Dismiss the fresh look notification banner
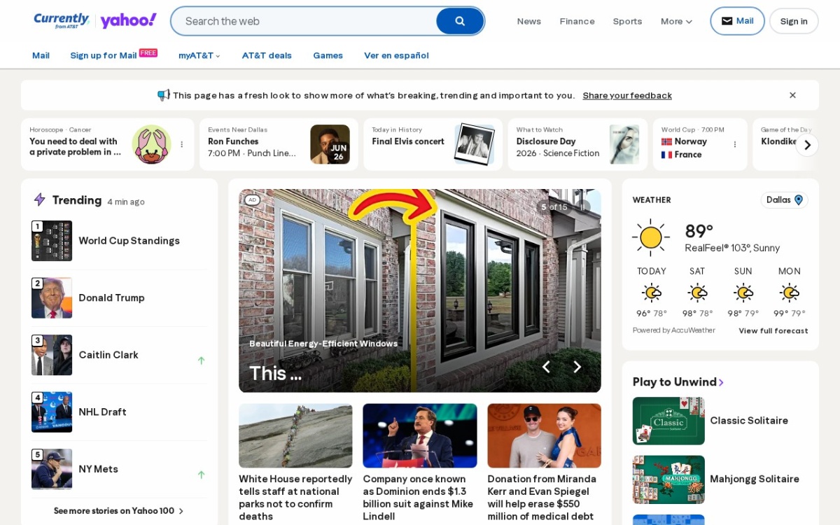The image size is (840, 525). click(792, 95)
